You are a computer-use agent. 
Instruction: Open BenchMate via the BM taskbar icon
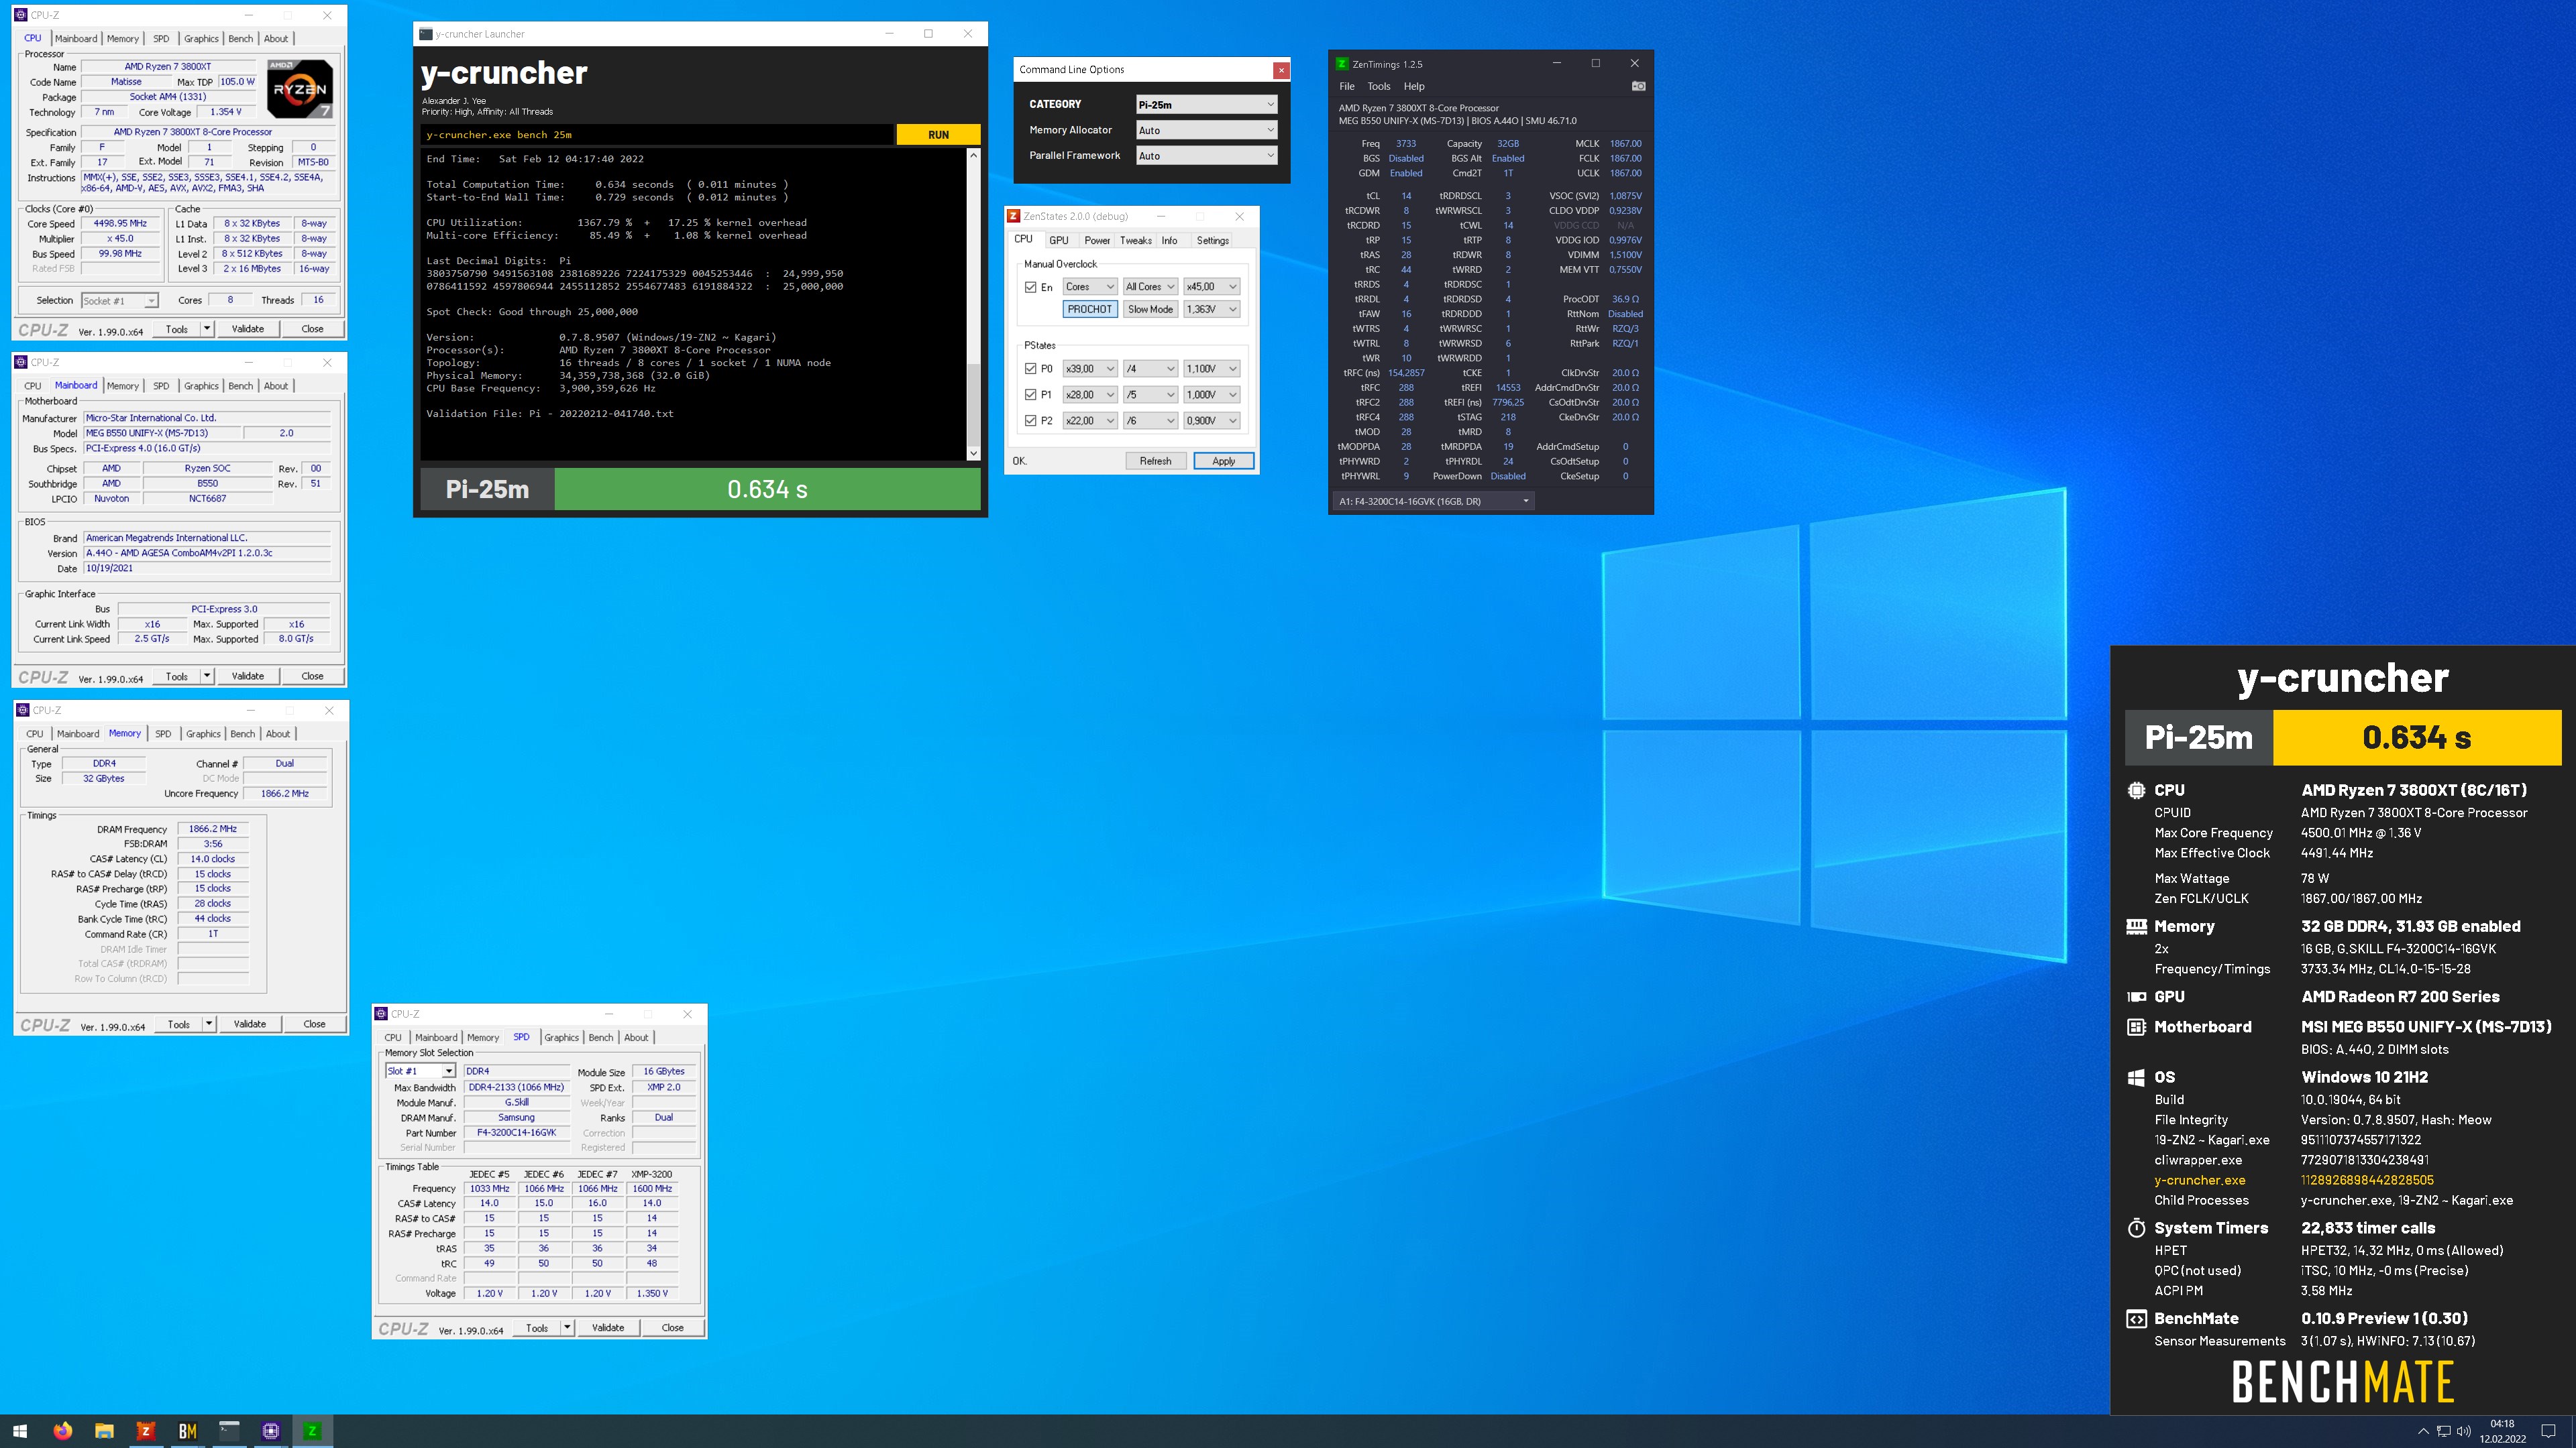pos(187,1431)
